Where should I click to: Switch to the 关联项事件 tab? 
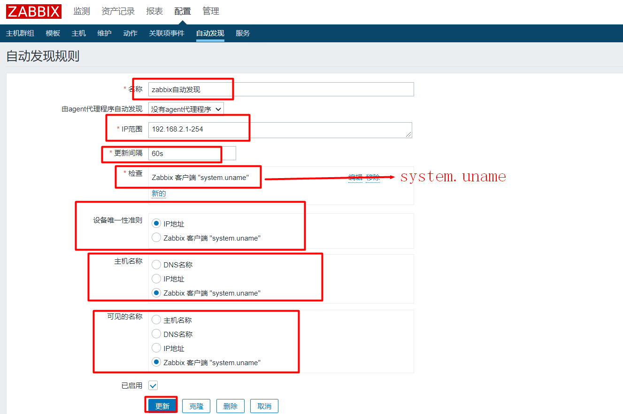pos(167,33)
